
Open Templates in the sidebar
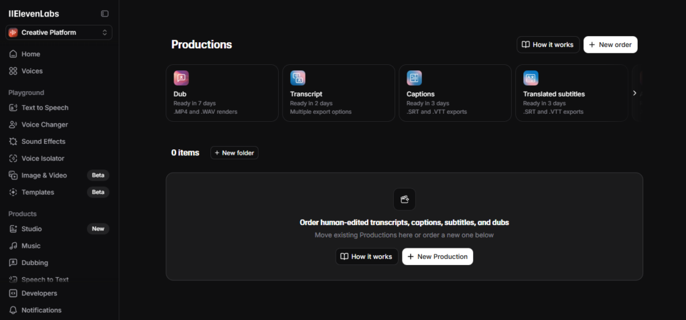click(x=38, y=192)
